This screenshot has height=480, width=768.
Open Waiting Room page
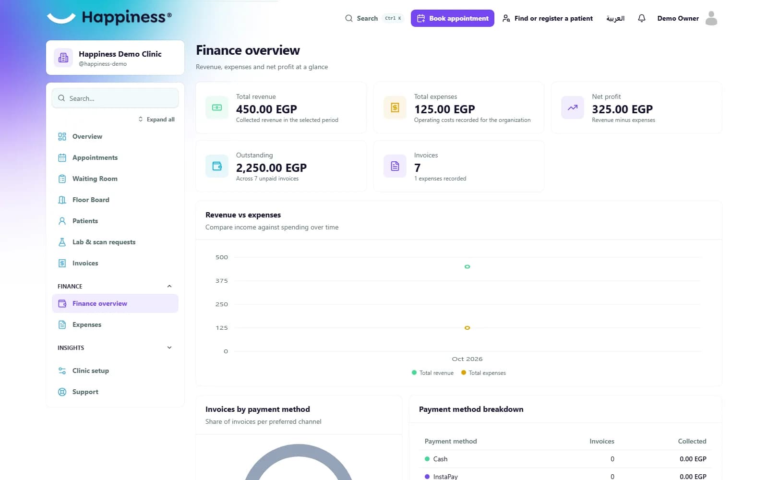[x=115, y=179]
